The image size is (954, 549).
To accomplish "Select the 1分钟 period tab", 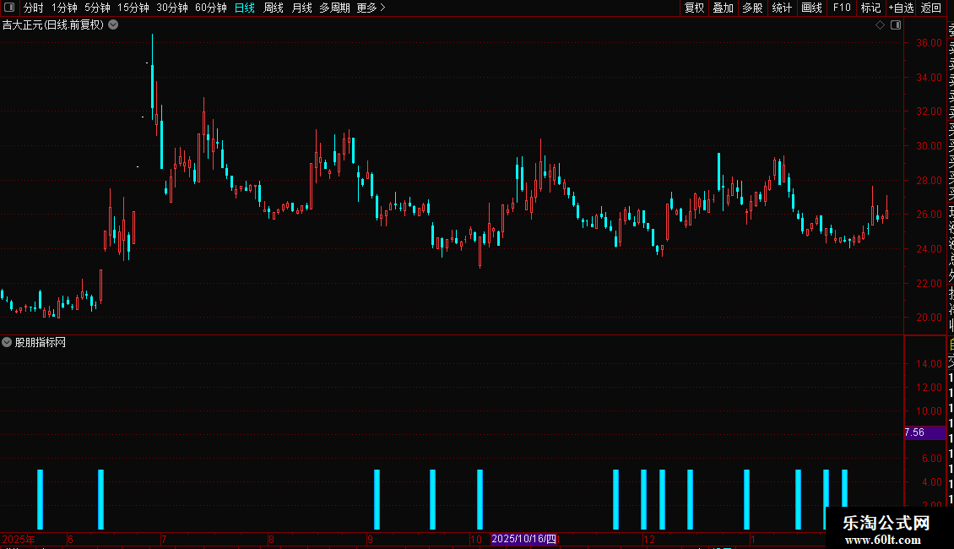I will [64, 8].
